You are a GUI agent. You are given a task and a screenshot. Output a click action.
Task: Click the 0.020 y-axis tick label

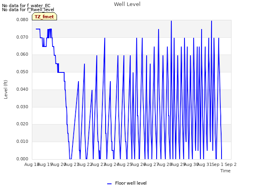[x=22, y=124]
